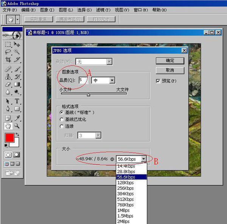Click the 取消 button
This screenshot has width=227, height=224.
coord(170,71)
